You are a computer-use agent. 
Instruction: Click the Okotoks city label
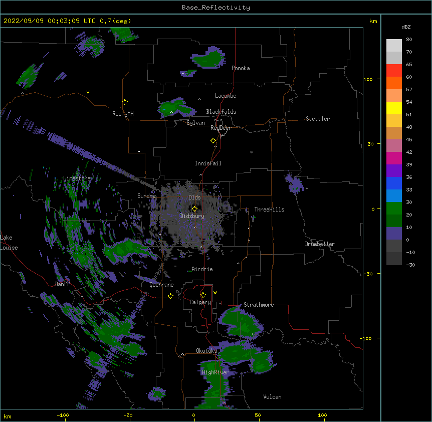[x=206, y=351]
